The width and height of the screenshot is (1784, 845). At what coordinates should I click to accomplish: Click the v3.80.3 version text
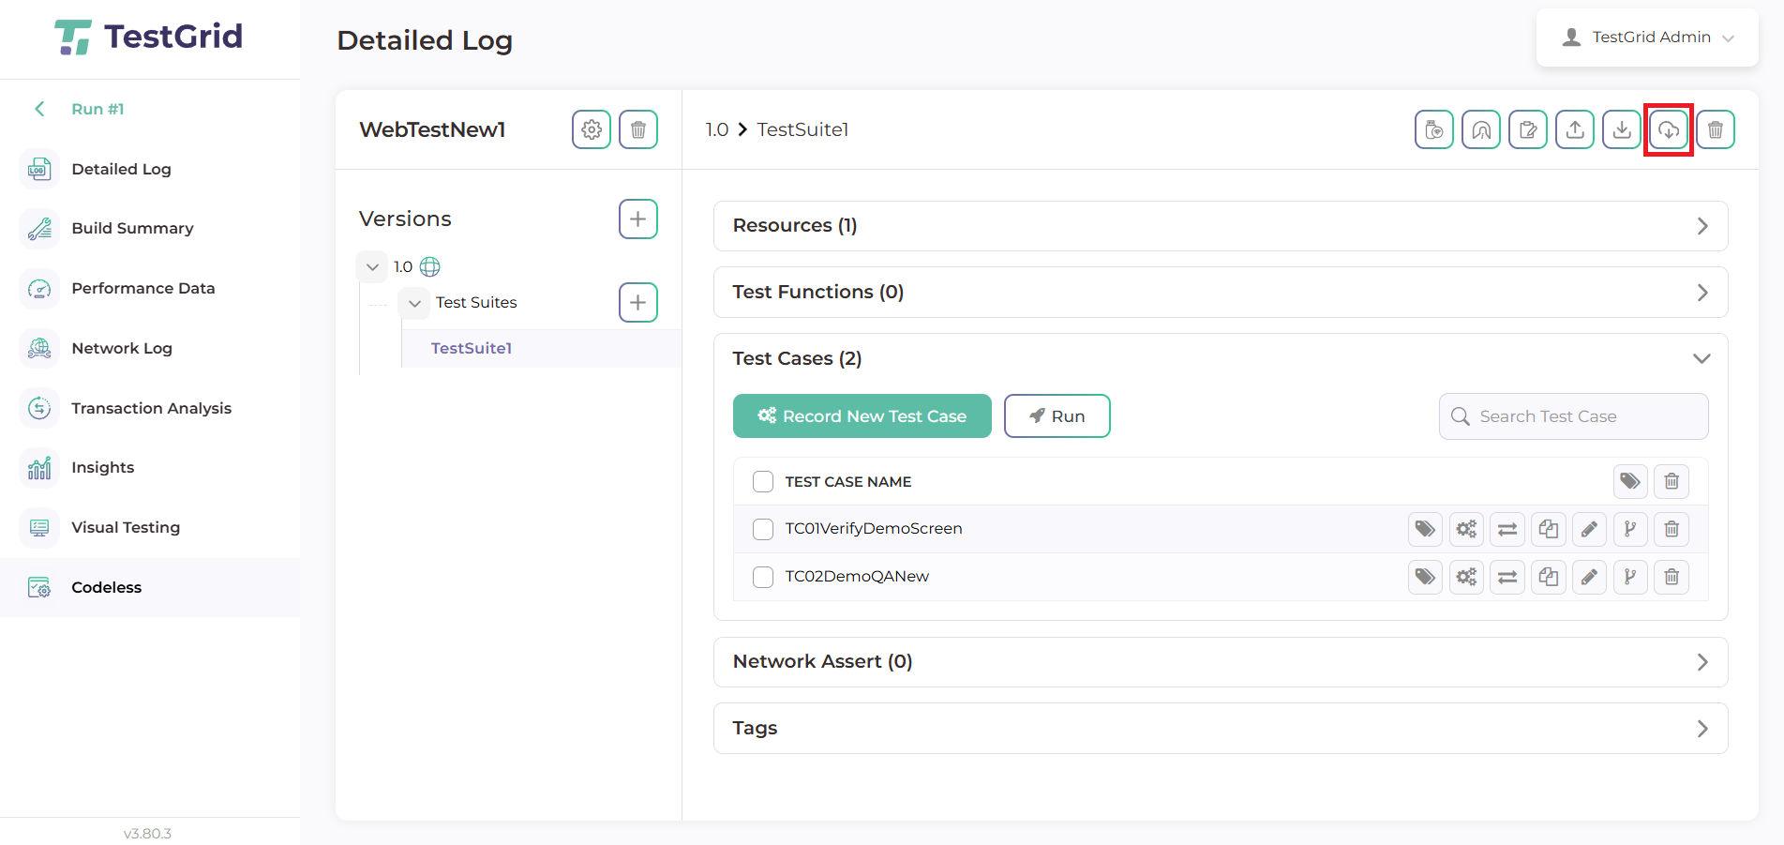point(148,834)
